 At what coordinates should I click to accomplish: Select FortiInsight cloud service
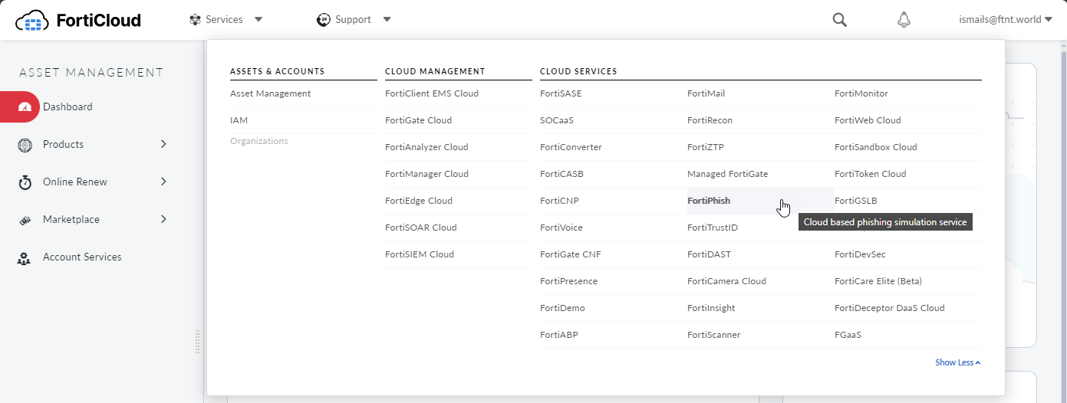(x=711, y=308)
